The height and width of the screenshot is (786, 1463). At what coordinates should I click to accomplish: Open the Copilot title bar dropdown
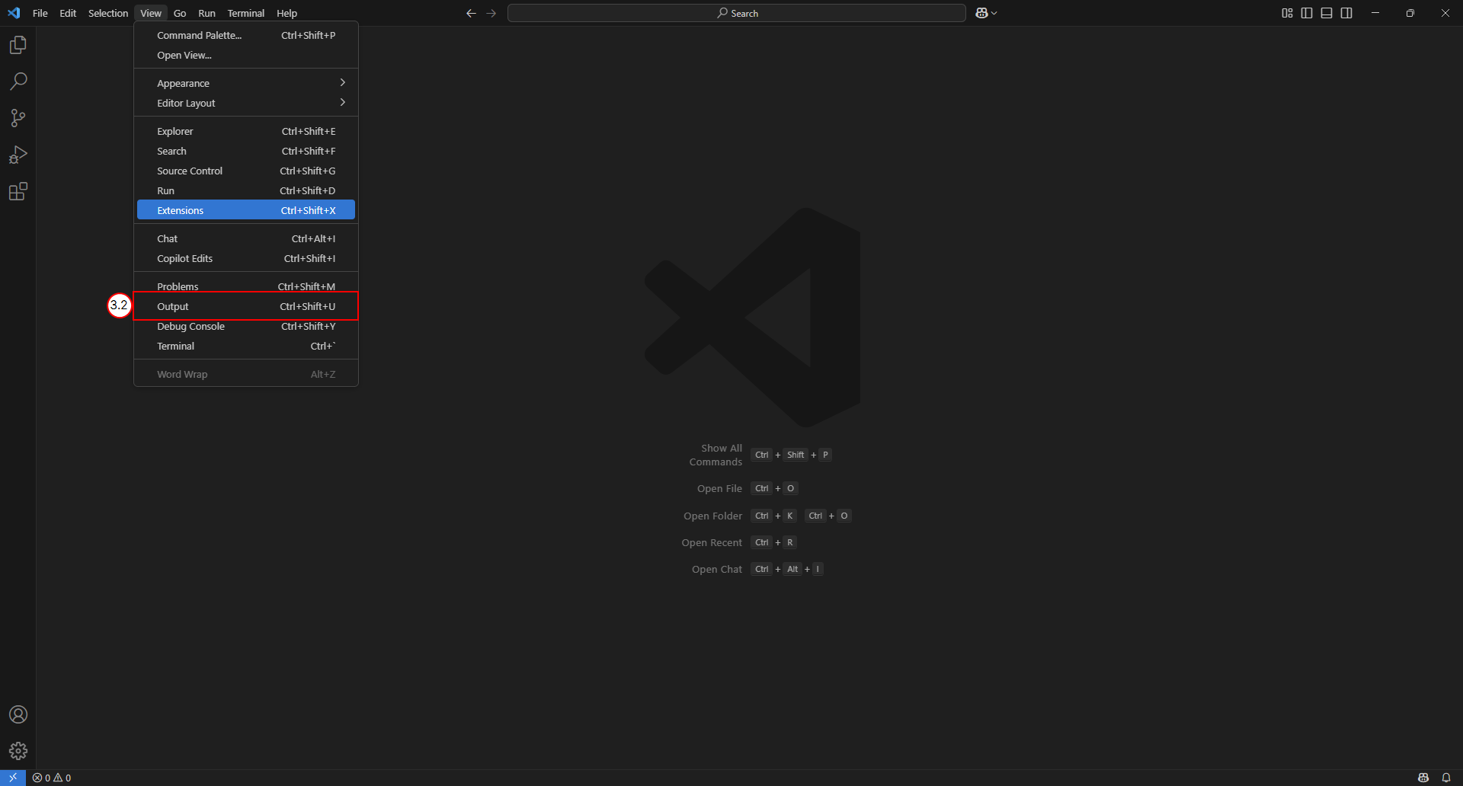986,13
